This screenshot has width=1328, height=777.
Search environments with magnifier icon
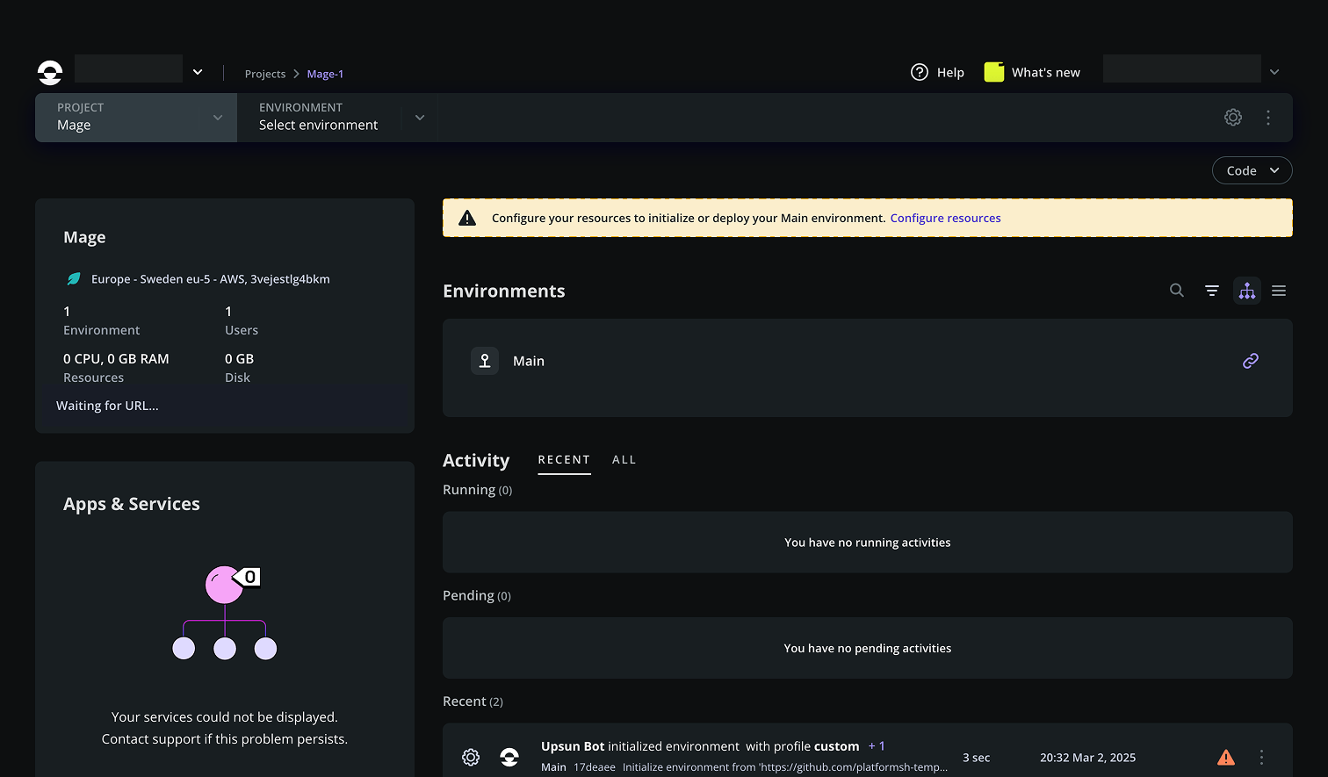tap(1177, 291)
